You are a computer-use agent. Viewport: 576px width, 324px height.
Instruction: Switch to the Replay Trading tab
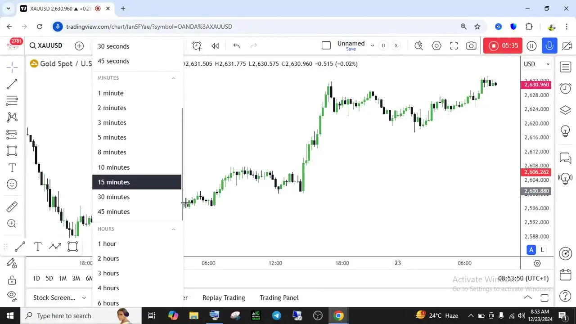[x=224, y=298]
